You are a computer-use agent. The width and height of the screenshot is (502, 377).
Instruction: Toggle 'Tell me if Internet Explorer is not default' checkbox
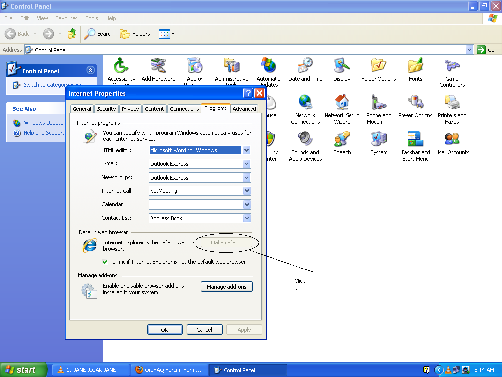coord(105,262)
